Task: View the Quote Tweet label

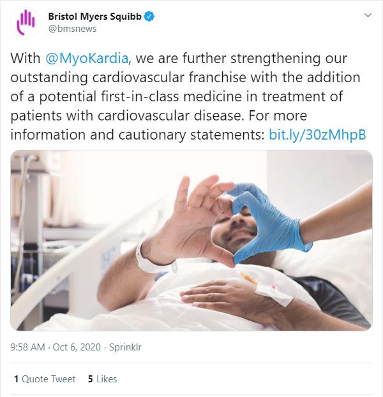Action: (x=49, y=379)
